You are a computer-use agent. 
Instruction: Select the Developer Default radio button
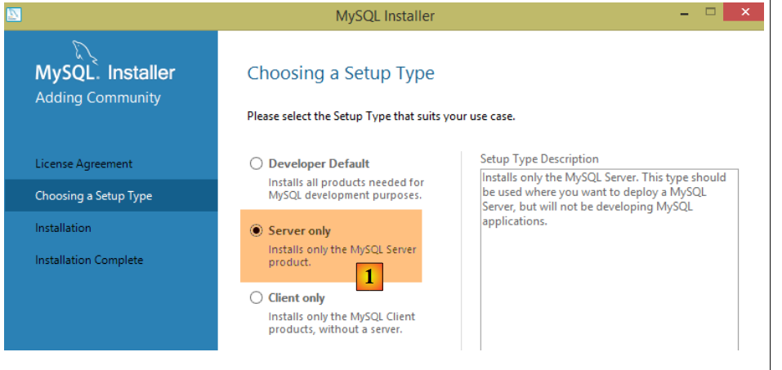coord(257,163)
